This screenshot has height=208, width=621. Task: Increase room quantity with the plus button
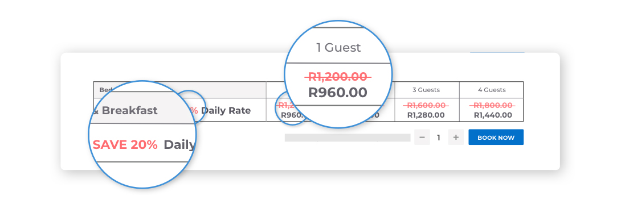[456, 138]
